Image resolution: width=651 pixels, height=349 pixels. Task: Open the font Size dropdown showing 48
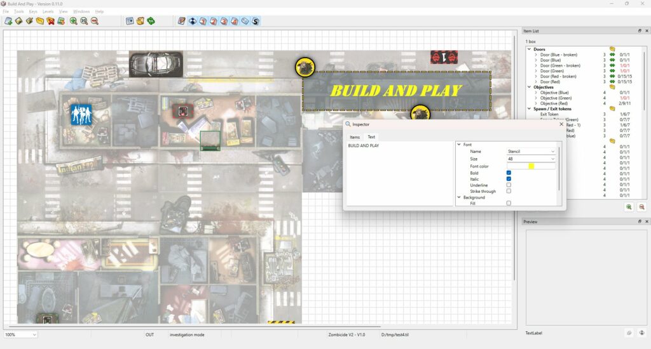[x=531, y=159]
